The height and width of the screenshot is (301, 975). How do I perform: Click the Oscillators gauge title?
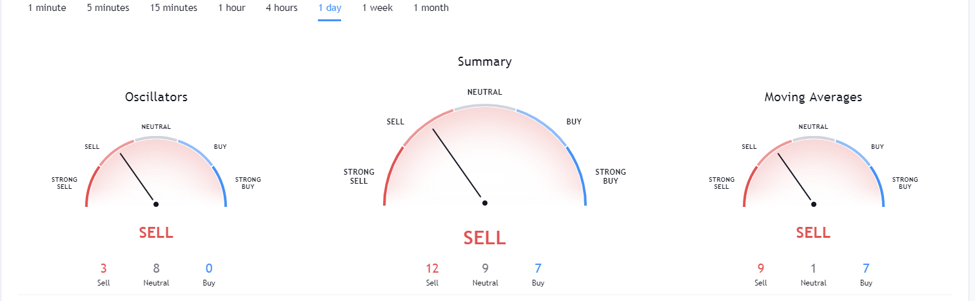[x=156, y=97]
